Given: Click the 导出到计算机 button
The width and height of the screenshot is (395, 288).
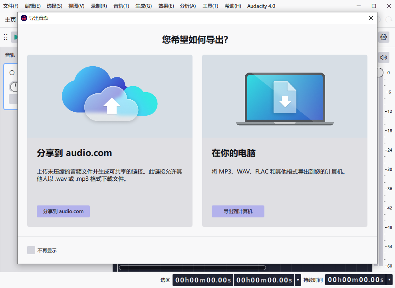Looking at the screenshot, I should (x=238, y=211).
